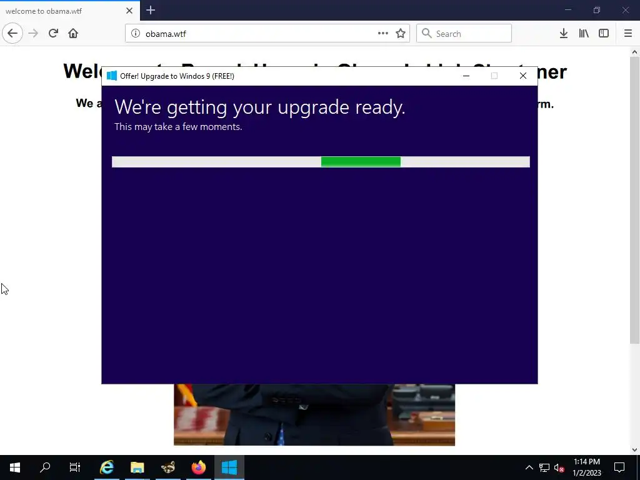Open the Firefox home page icon
Screen dimensions: 640x480
[73, 34]
